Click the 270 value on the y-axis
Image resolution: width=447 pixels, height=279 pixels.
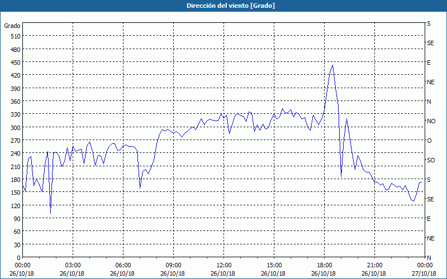[x=16, y=141]
